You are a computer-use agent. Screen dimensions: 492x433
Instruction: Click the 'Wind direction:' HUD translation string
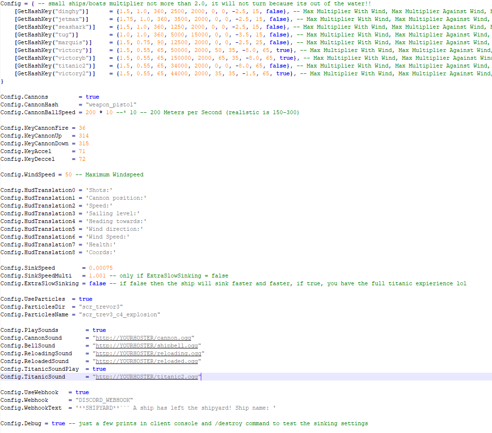point(114,229)
